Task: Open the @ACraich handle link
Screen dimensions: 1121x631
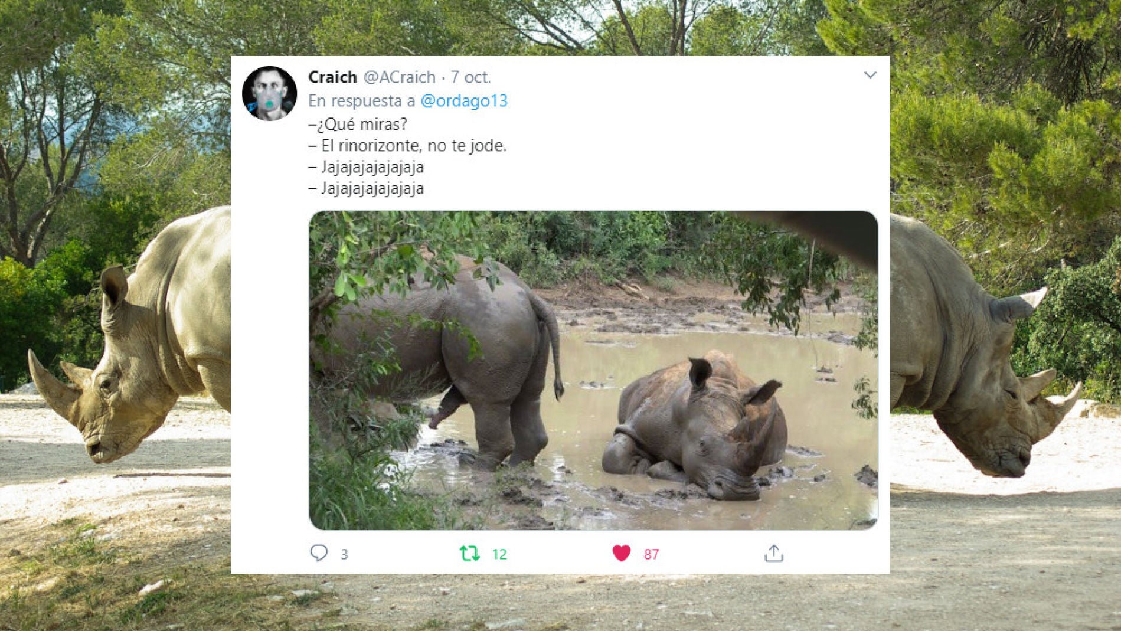Action: tap(399, 77)
